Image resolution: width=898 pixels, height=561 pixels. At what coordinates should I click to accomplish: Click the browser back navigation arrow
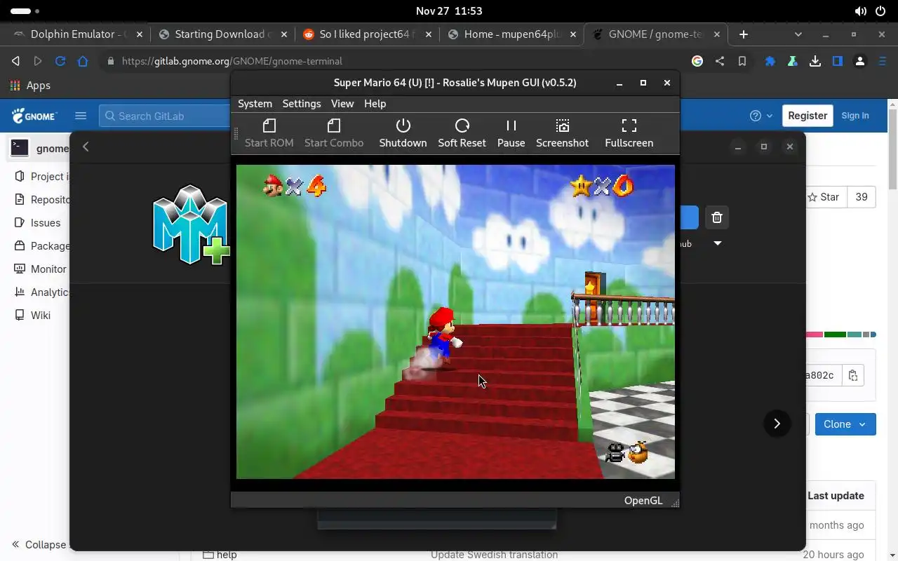coord(15,61)
